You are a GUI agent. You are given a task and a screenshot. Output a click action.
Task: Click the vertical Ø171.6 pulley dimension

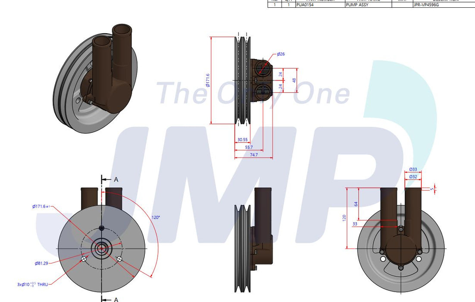point(208,80)
